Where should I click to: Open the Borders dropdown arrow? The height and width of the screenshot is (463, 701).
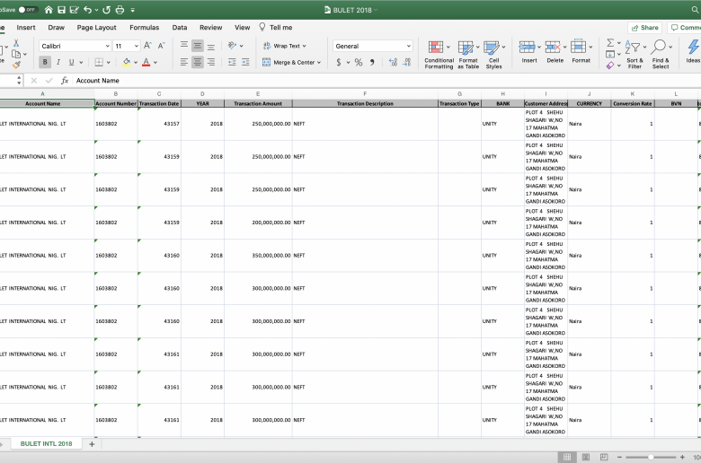[x=109, y=63]
